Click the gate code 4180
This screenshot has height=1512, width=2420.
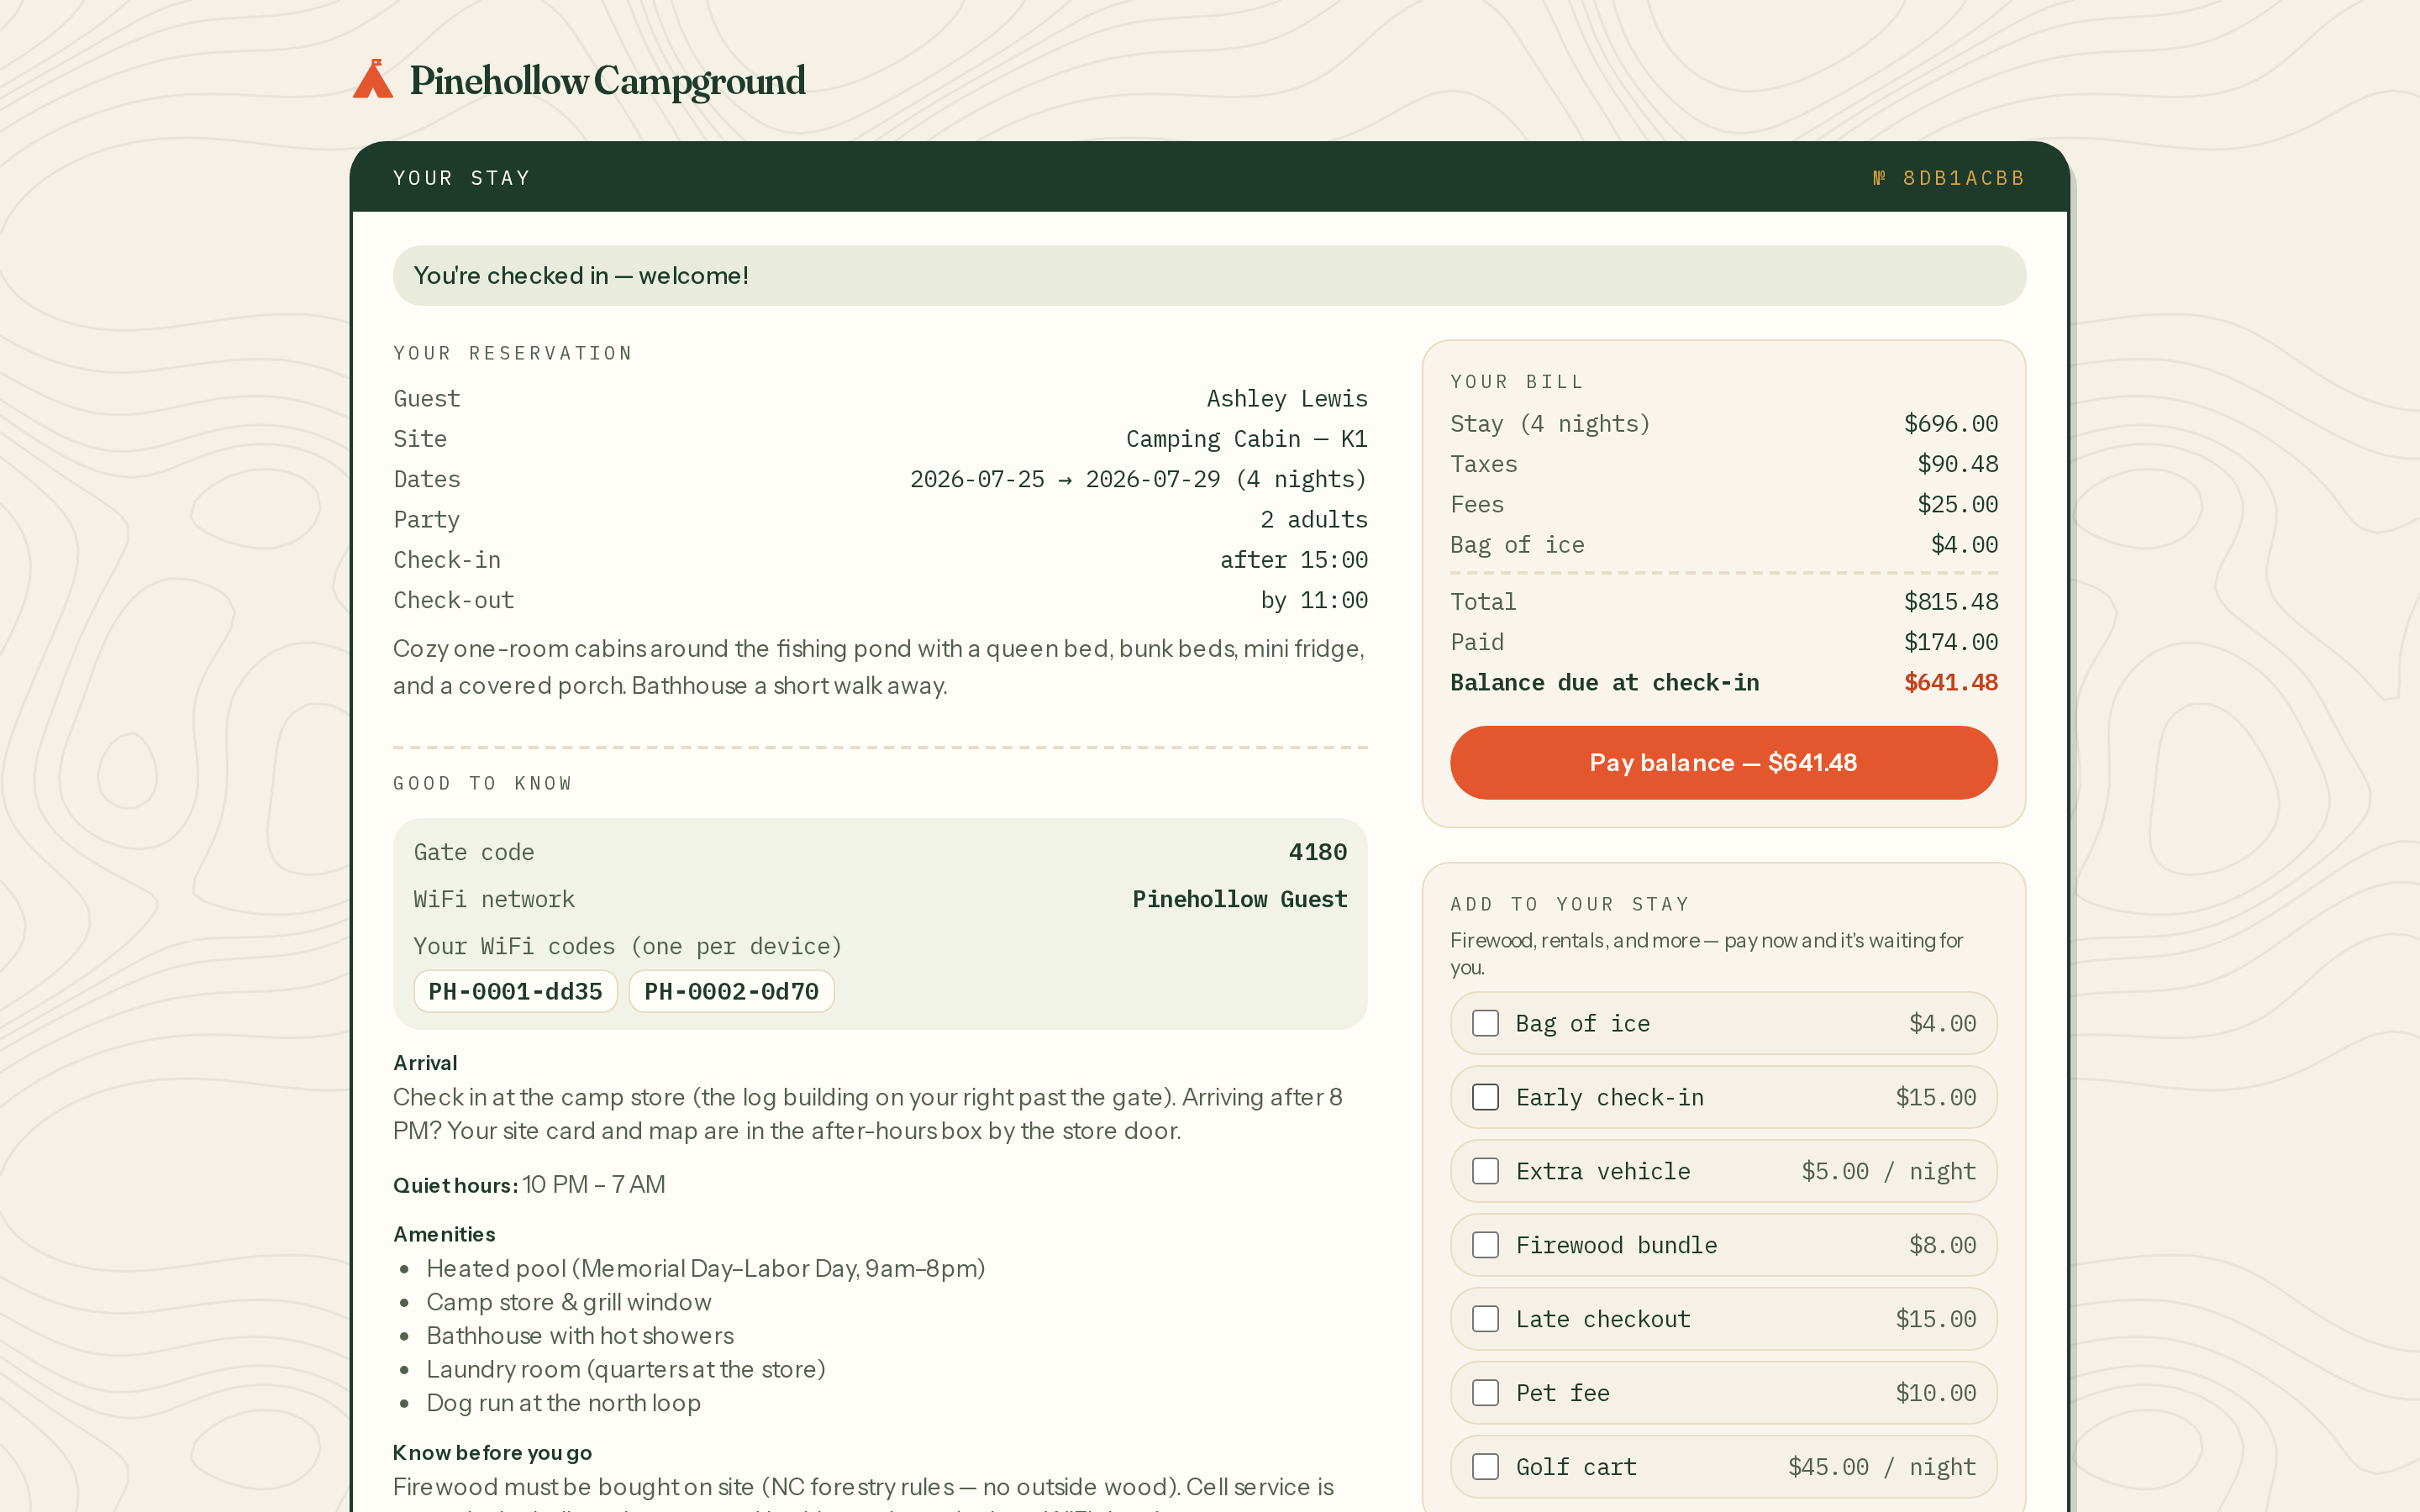click(1317, 852)
